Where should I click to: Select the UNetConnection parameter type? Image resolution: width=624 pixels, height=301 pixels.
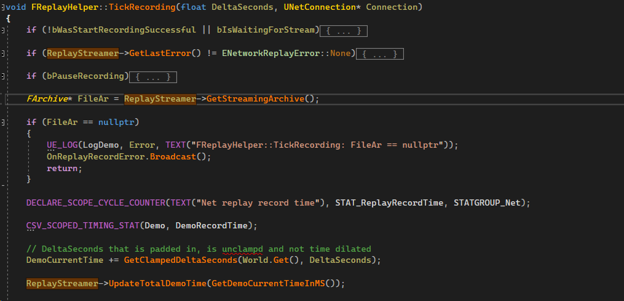320,7
